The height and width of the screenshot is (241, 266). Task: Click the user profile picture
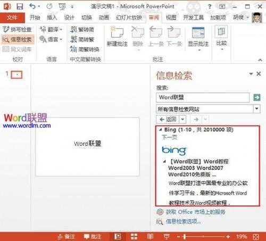coord(257,18)
